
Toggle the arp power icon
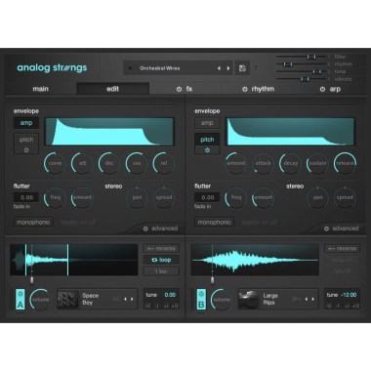[322, 89]
